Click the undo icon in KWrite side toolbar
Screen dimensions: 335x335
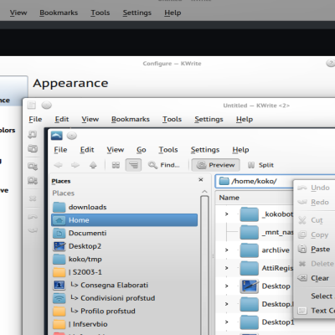(x=33, y=217)
